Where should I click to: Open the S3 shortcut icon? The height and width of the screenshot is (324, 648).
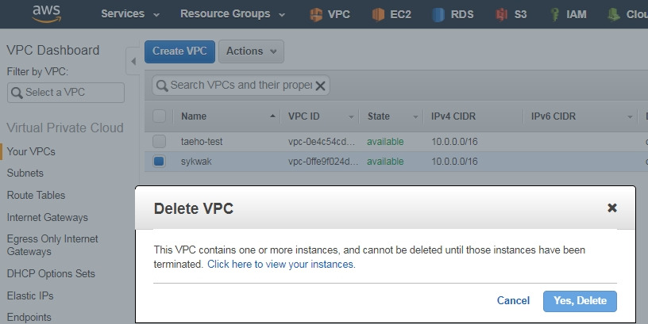click(501, 14)
